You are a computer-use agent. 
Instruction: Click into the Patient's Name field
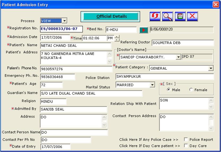click(x=76, y=46)
